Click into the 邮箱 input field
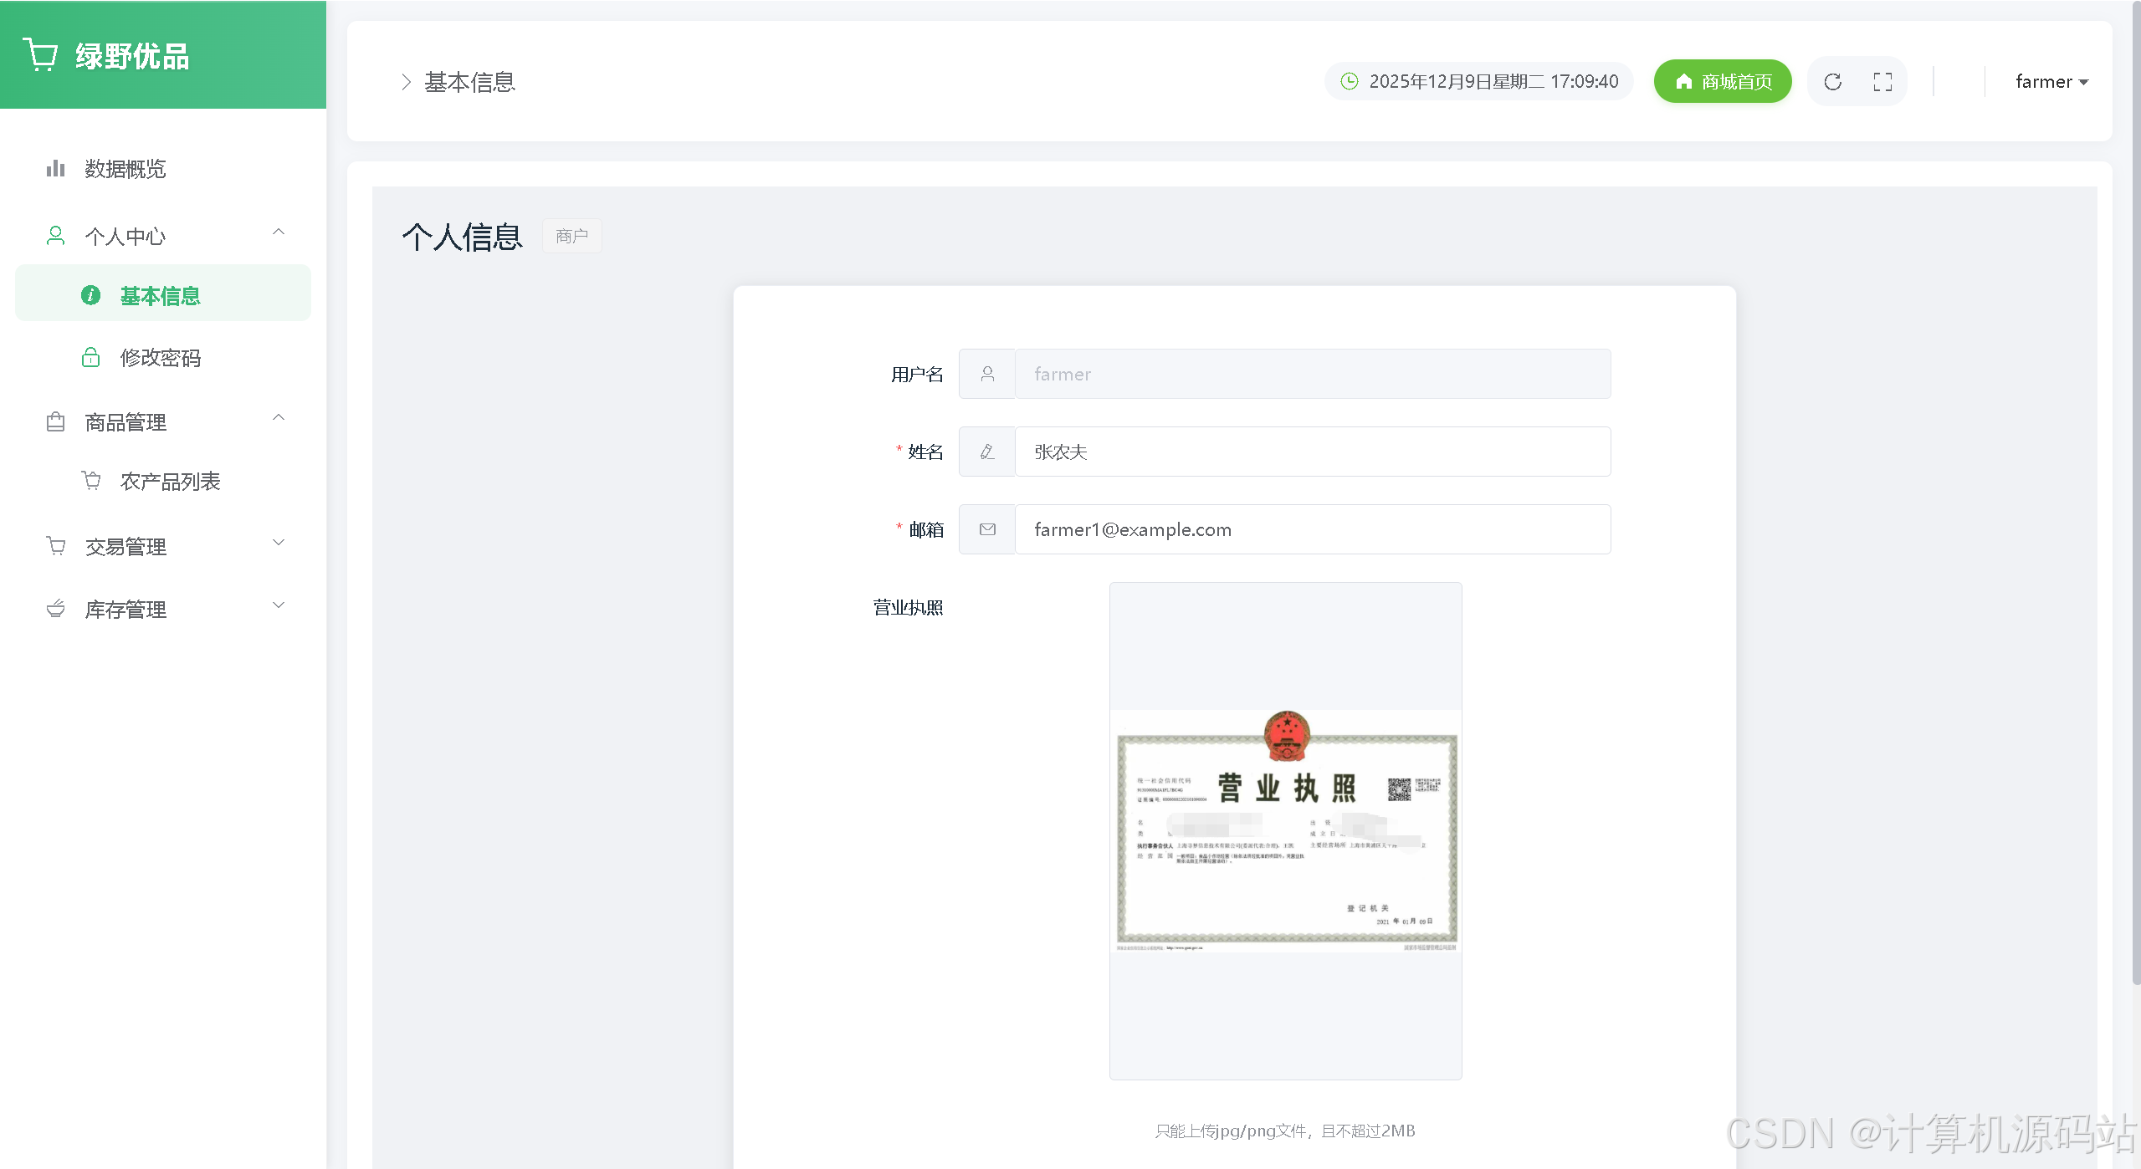 coord(1312,529)
